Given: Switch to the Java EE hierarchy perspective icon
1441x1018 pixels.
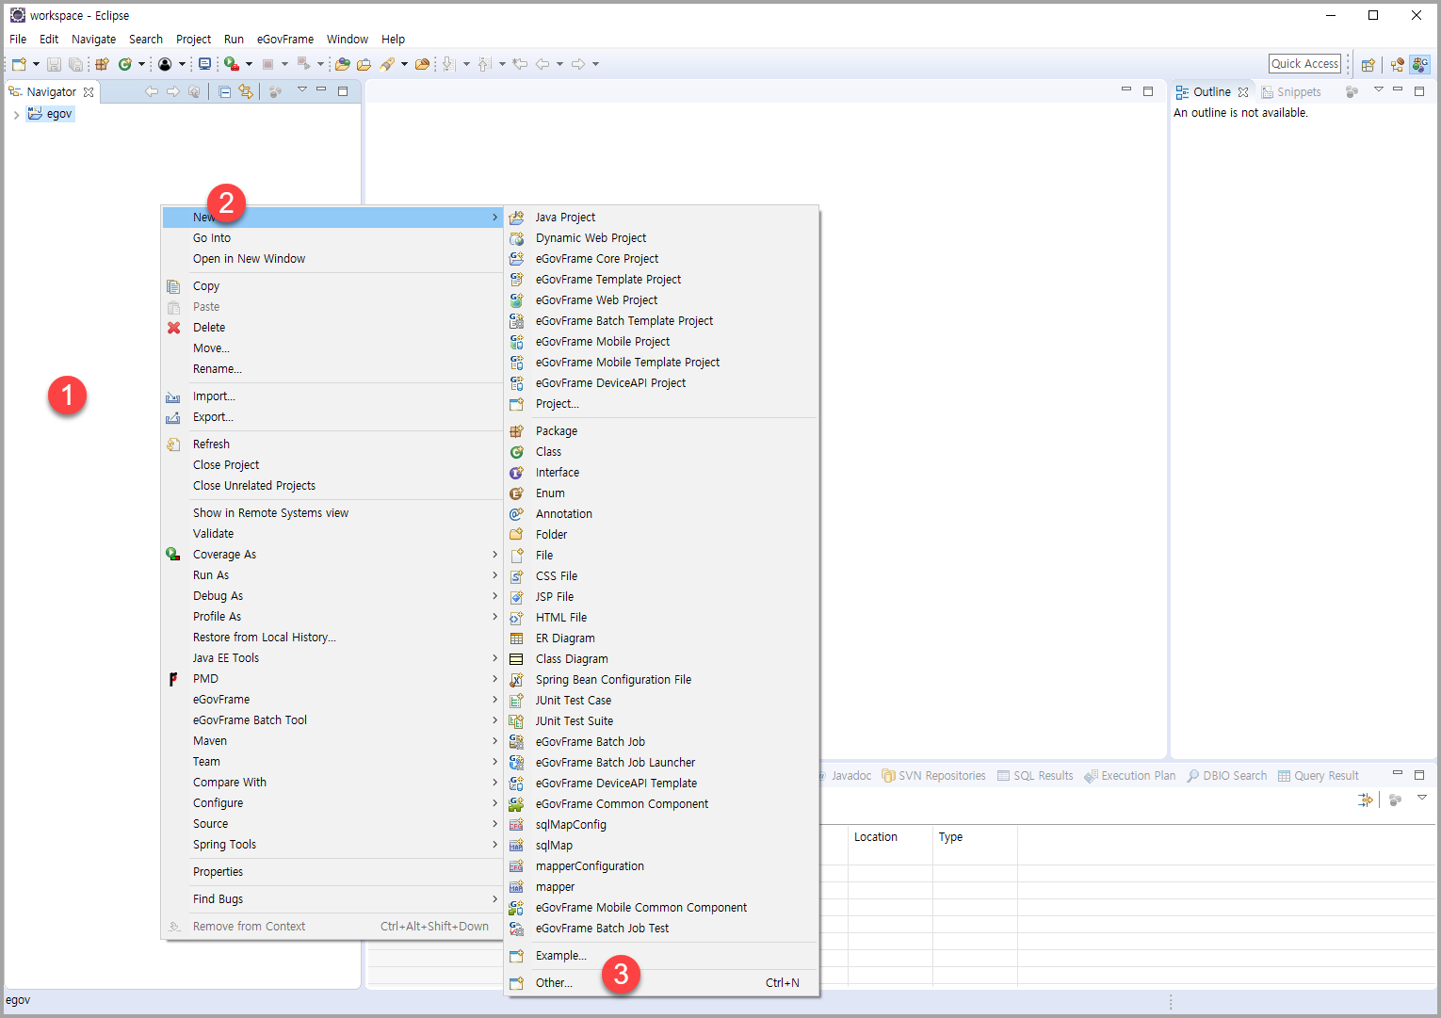Looking at the screenshot, I should tap(1397, 64).
